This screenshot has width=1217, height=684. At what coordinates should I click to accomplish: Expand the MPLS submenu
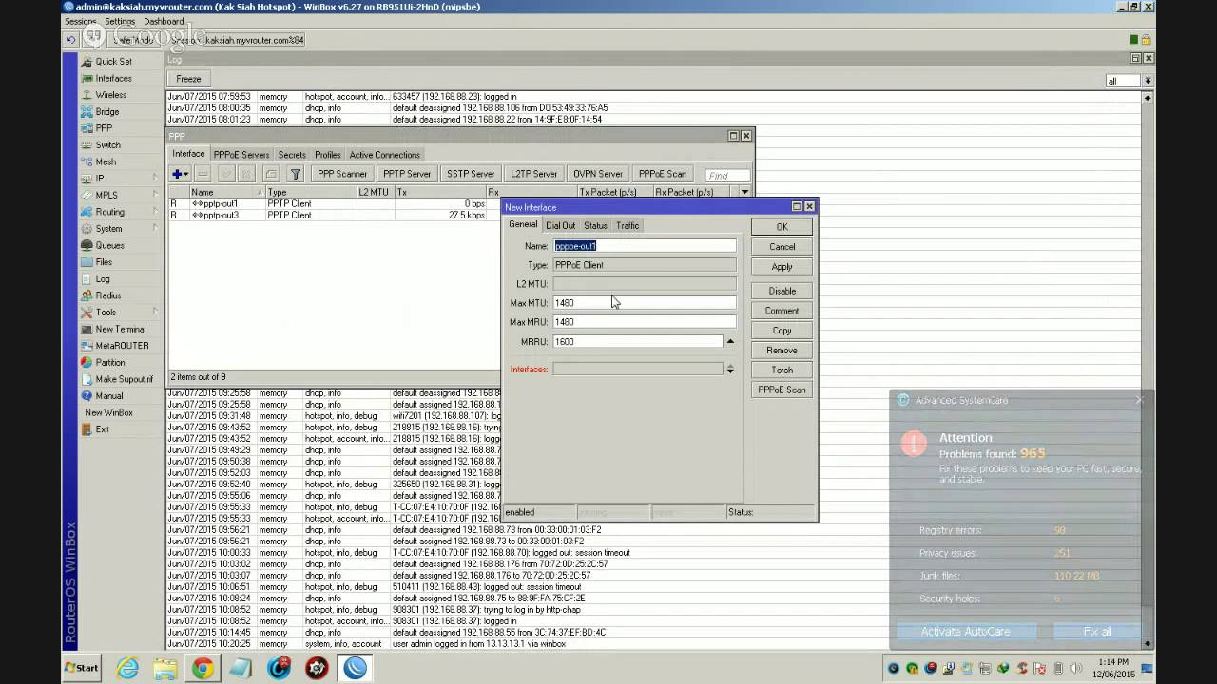pyautogui.click(x=155, y=196)
